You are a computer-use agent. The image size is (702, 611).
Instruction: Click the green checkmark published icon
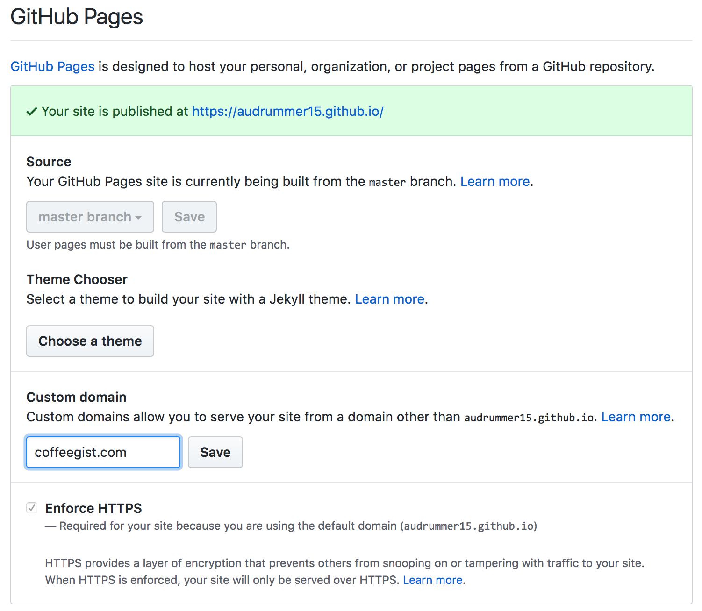coord(32,112)
